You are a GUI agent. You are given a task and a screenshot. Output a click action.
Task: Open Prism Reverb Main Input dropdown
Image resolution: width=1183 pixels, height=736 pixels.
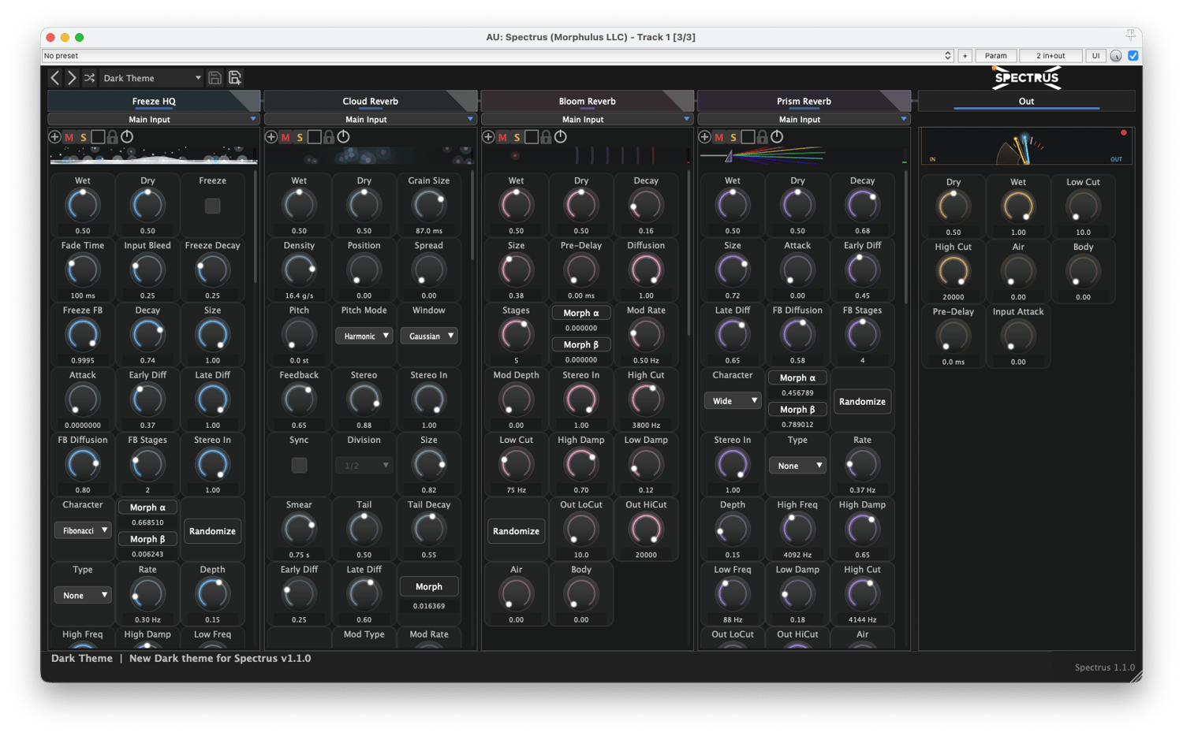(804, 119)
